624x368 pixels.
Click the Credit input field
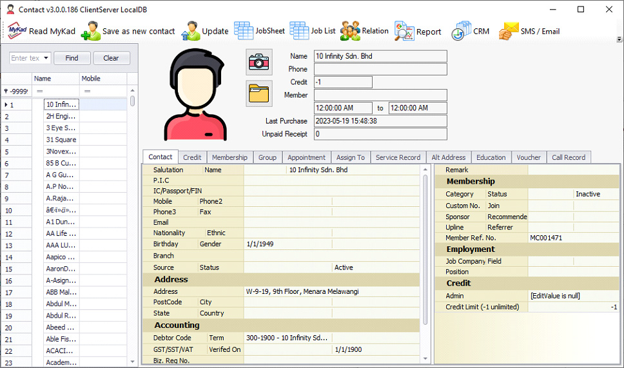(343, 82)
